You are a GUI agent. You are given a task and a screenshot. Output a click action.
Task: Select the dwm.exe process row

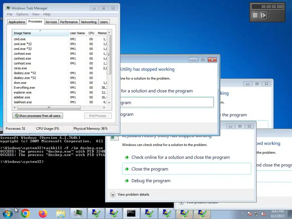pos(60,83)
